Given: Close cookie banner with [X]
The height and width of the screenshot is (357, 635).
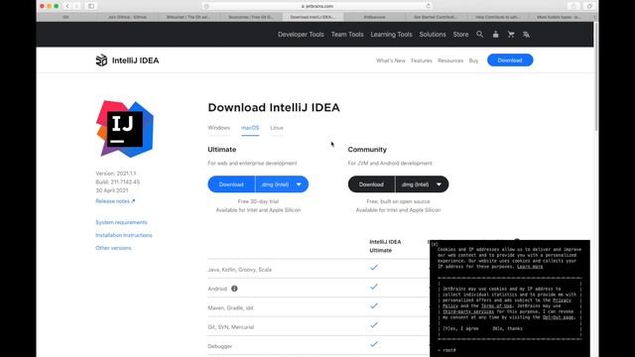Looking at the screenshot, I should 435,244.
